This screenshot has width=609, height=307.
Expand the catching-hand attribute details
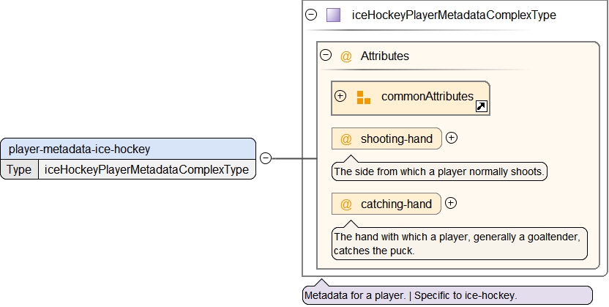point(451,203)
